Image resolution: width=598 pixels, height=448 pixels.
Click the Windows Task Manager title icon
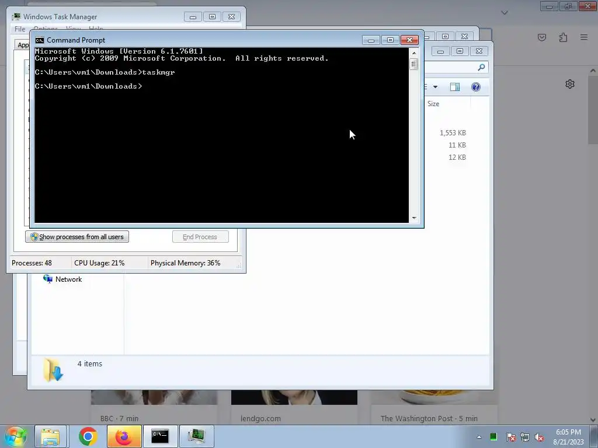coord(16,17)
